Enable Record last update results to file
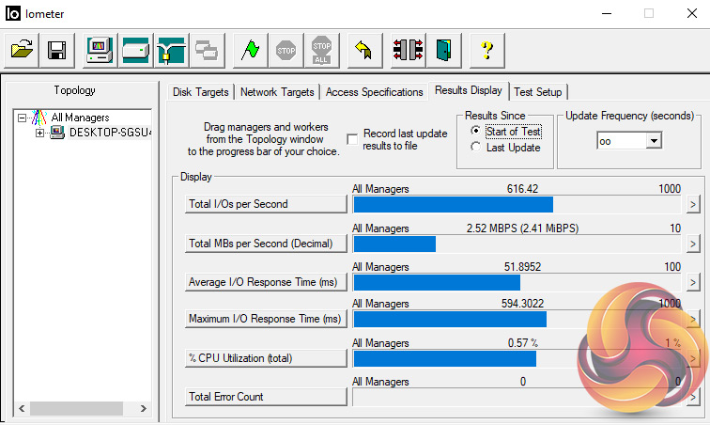The width and height of the screenshot is (710, 425). tap(352, 139)
